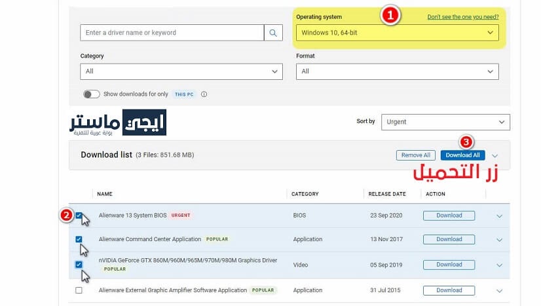Toggle Show downloads for only this PC
541x306 pixels.
click(x=92, y=94)
